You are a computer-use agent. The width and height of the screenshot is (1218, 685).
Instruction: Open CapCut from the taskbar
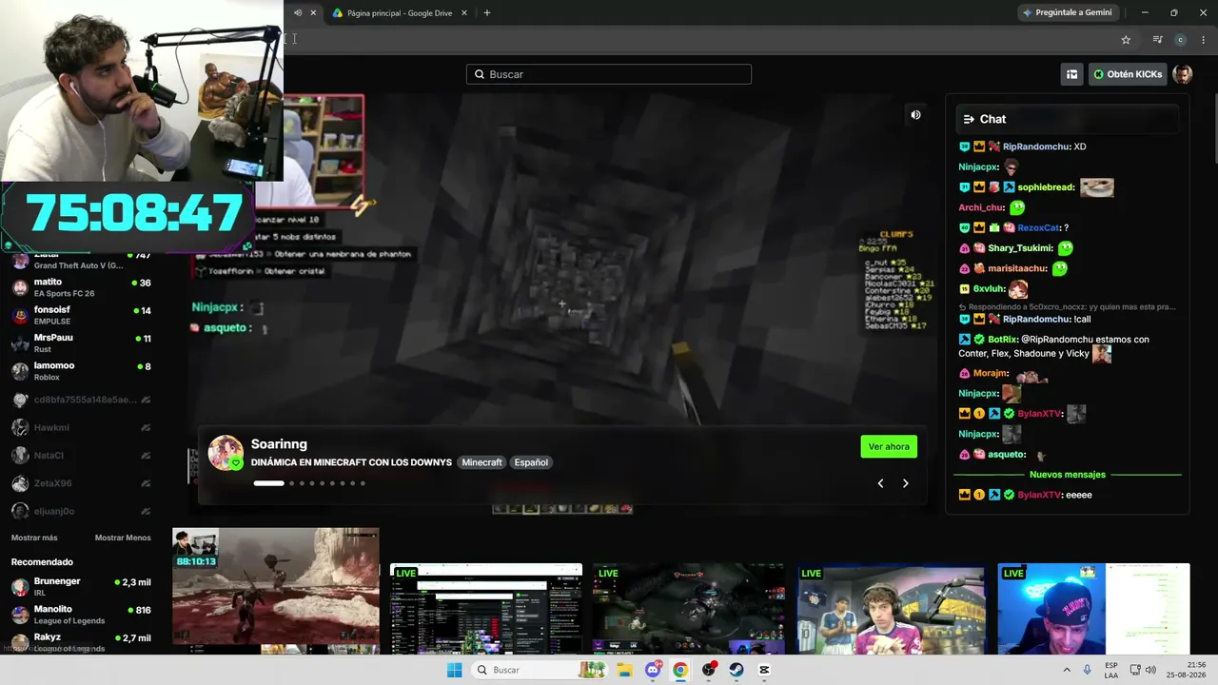pos(764,670)
